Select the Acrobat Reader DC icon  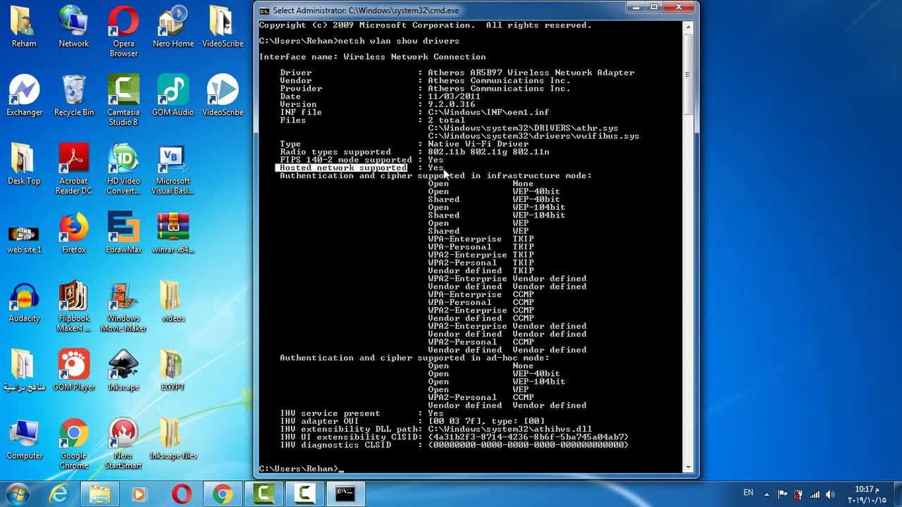tap(73, 169)
